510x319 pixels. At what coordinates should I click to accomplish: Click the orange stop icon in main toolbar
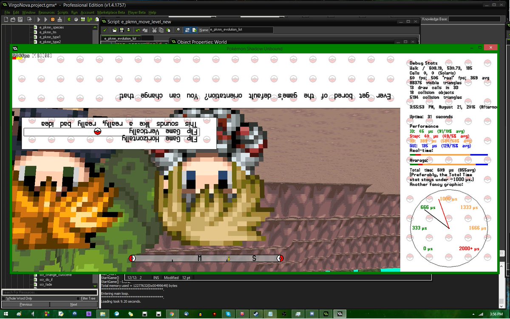(x=53, y=19)
